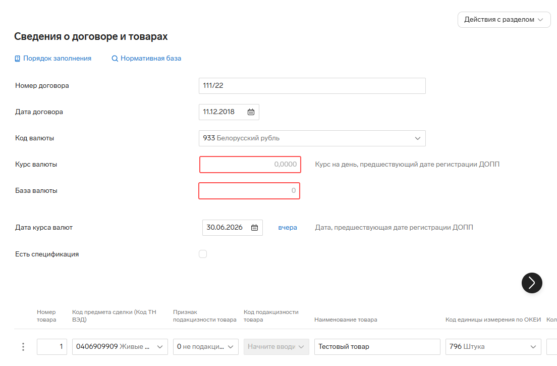
Task: Expand Код валюты dropdown
Action: click(418, 138)
